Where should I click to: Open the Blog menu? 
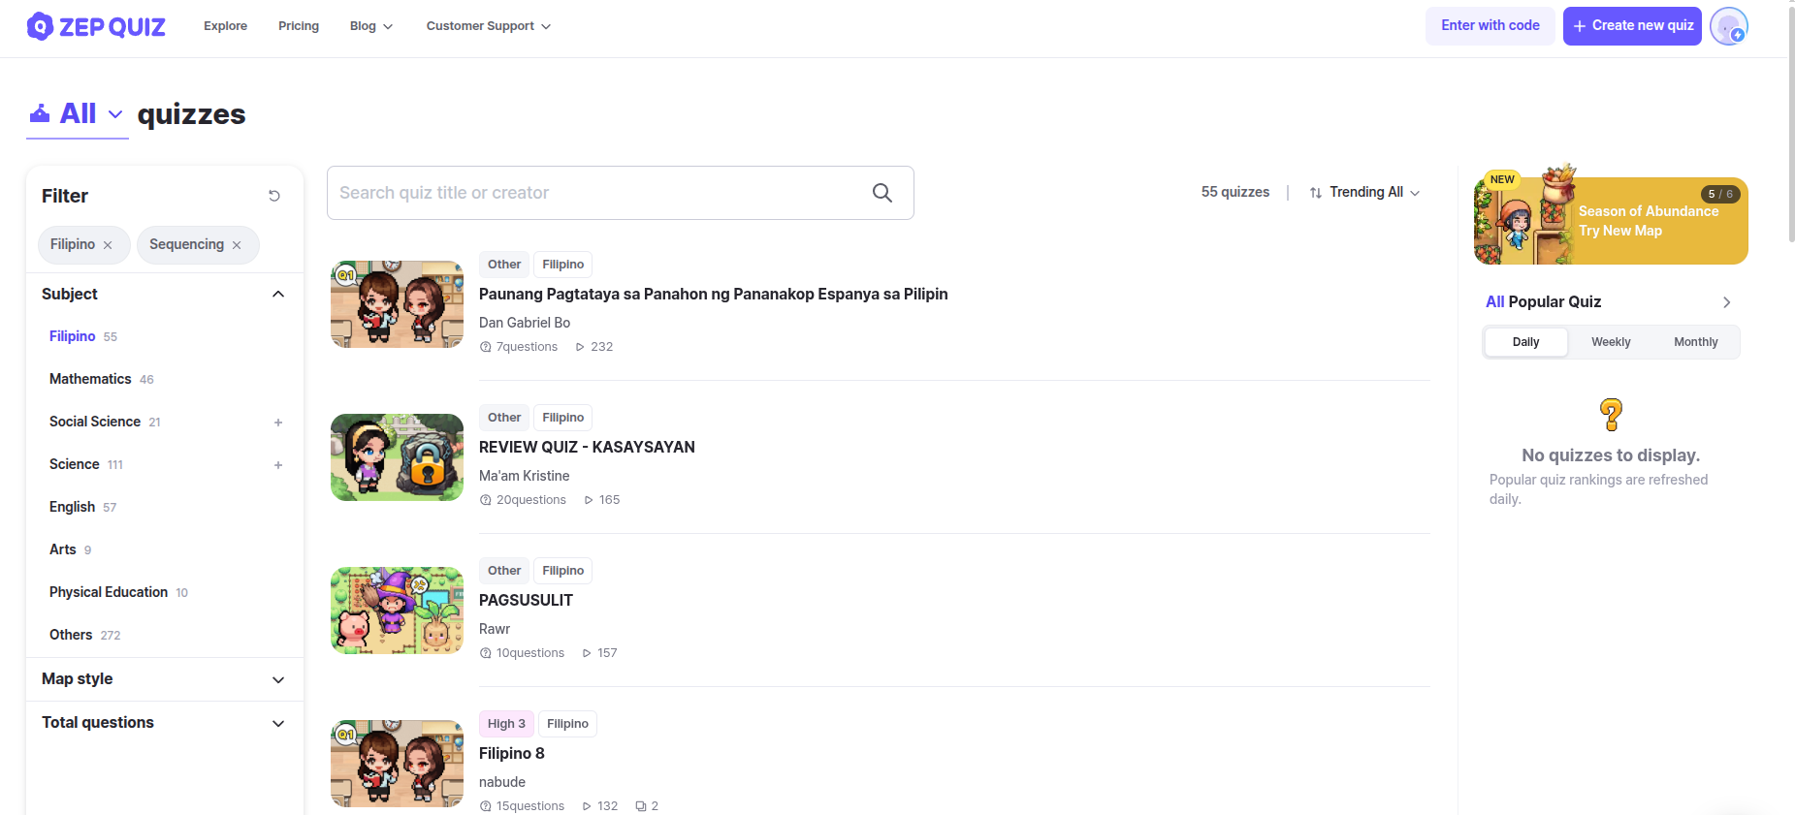tap(370, 26)
